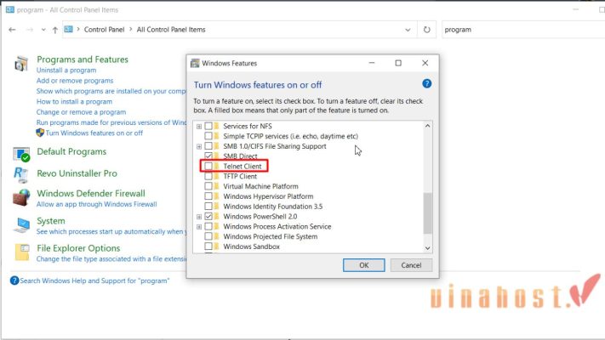Click shield icon beside Turn Windows features
This screenshot has width=605, height=340.
click(40, 133)
